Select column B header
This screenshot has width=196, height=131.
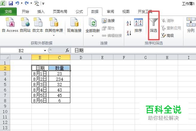tap(40, 58)
